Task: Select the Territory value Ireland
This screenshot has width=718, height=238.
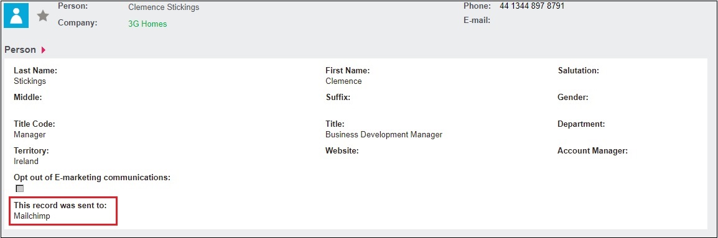Action: point(26,161)
